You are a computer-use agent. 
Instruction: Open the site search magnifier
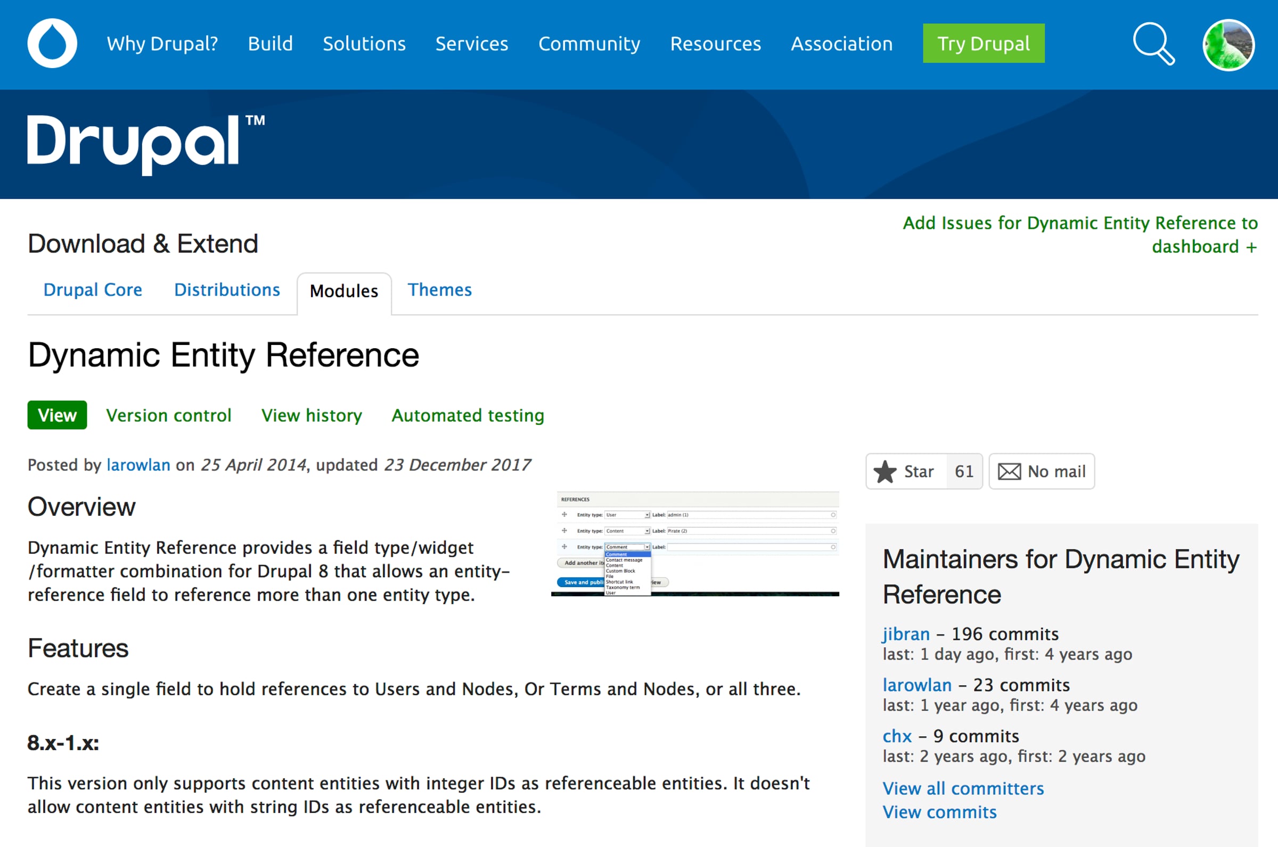[1153, 44]
